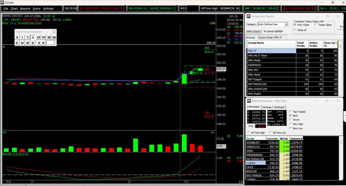Select the Nifty Metal group row
346x186 pixels.
coord(293,75)
